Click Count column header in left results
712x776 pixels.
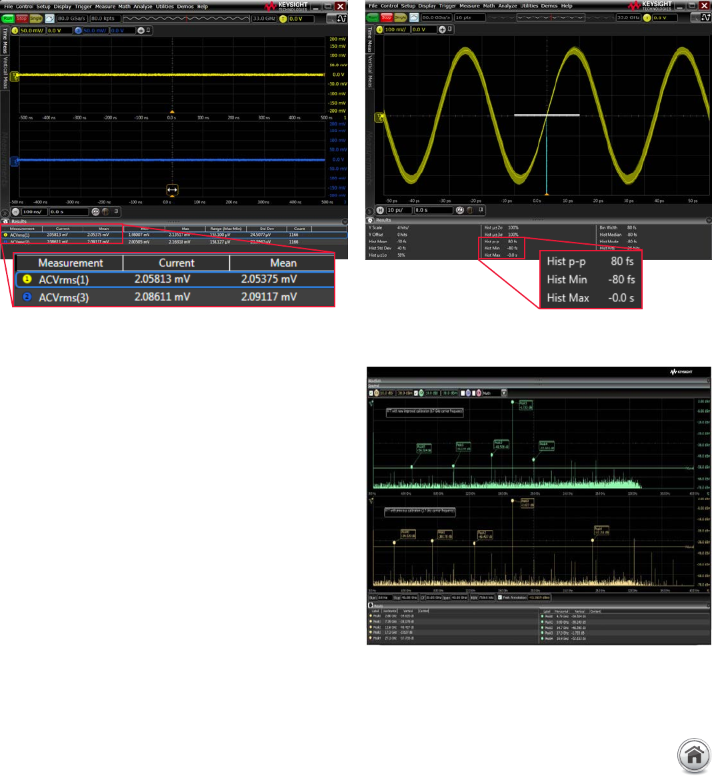[299, 229]
